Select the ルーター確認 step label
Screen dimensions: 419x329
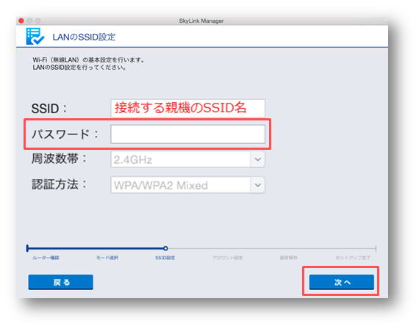tap(46, 258)
